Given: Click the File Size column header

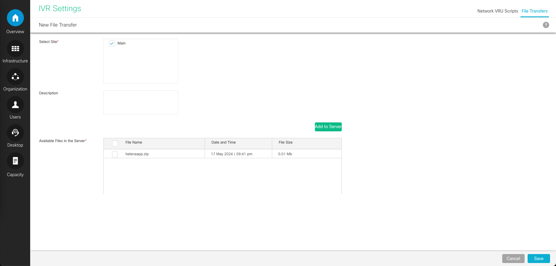Looking at the screenshot, I should click(x=285, y=142).
